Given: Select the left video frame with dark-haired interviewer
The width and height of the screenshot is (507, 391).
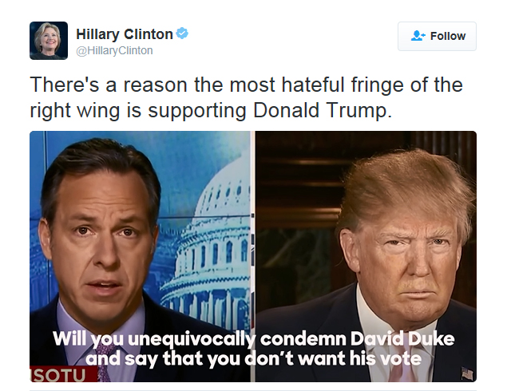Looking at the screenshot, I should tap(141, 257).
